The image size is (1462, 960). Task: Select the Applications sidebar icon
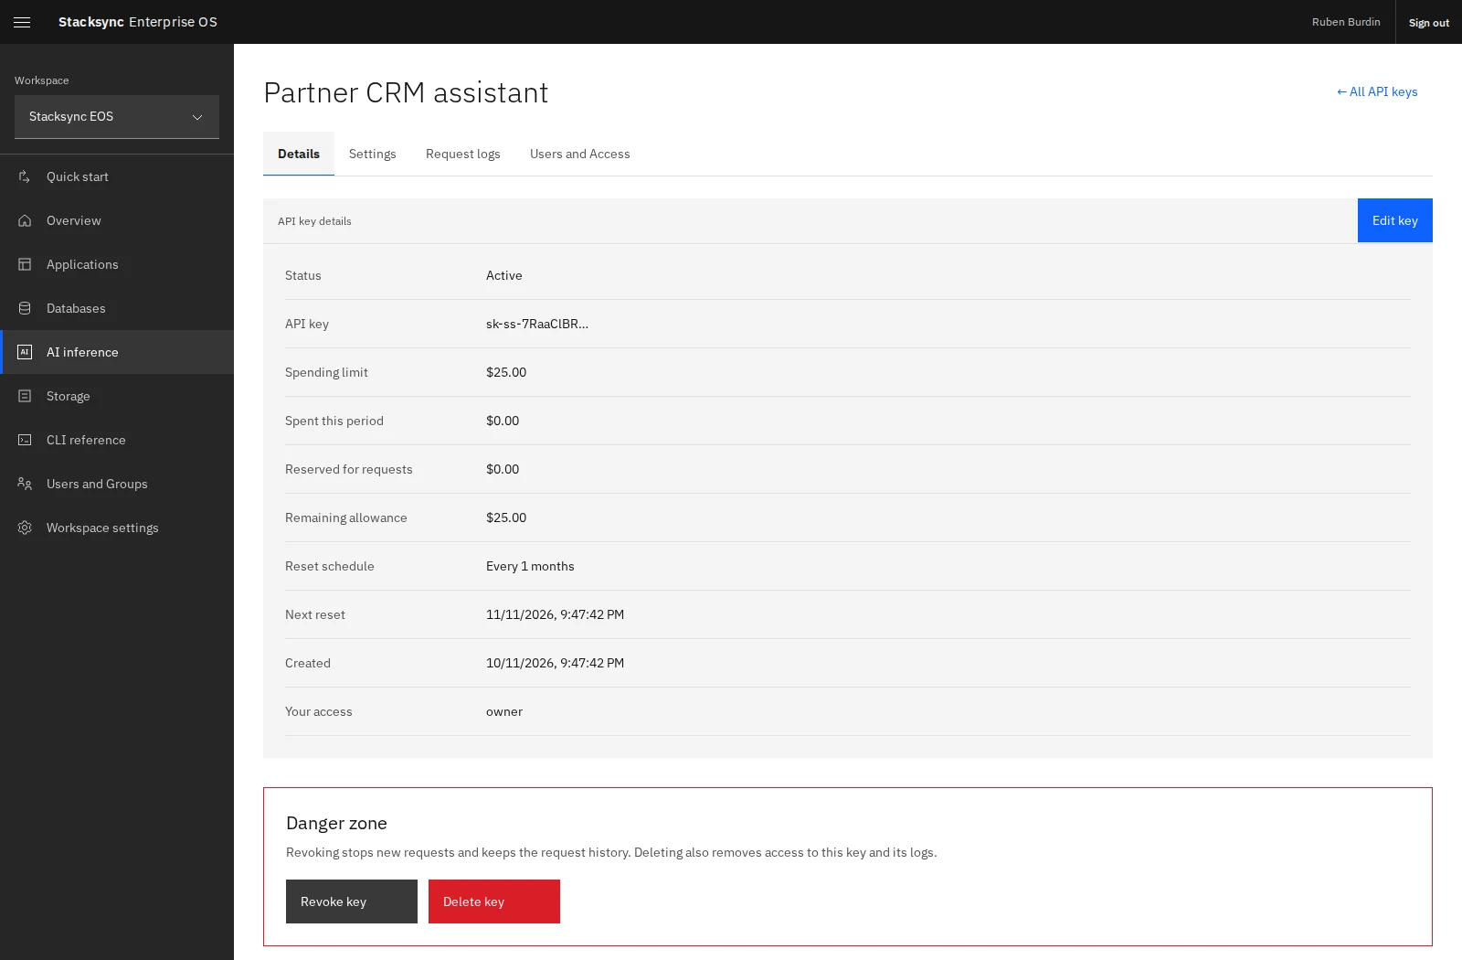(25, 264)
